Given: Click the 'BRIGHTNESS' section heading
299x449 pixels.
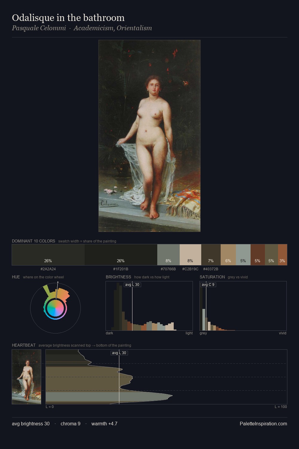Looking at the screenshot, I should (x=118, y=277).
